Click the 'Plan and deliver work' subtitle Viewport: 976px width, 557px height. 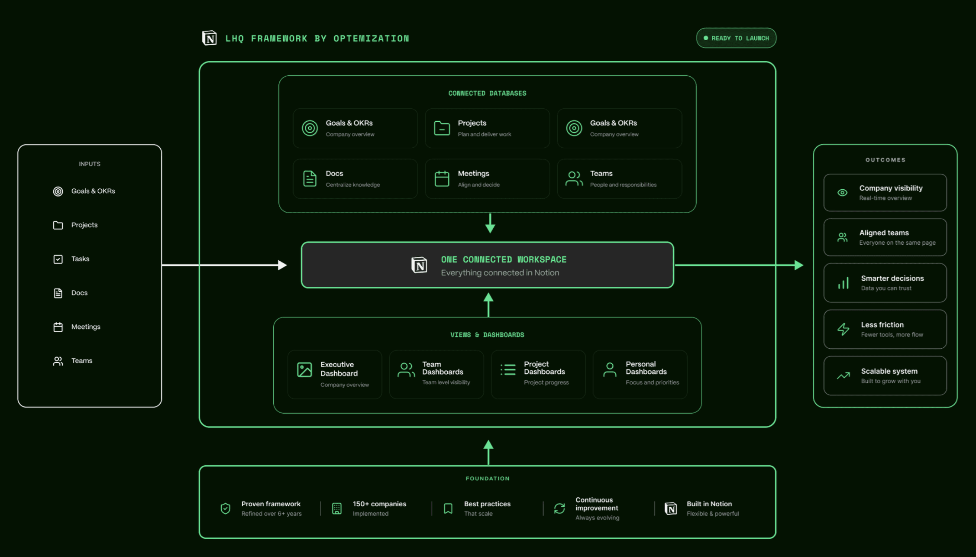485,135
